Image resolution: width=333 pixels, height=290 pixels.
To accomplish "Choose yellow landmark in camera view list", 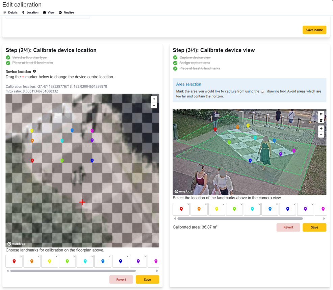I will 216,209.
